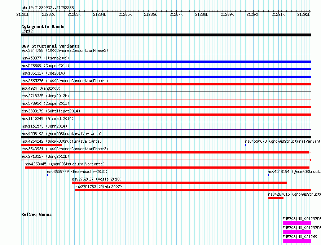The height and width of the screenshot is (245, 321).
Task: Select the esv2718325 (Wong2012b) variant label
Action: (x=45, y=96)
